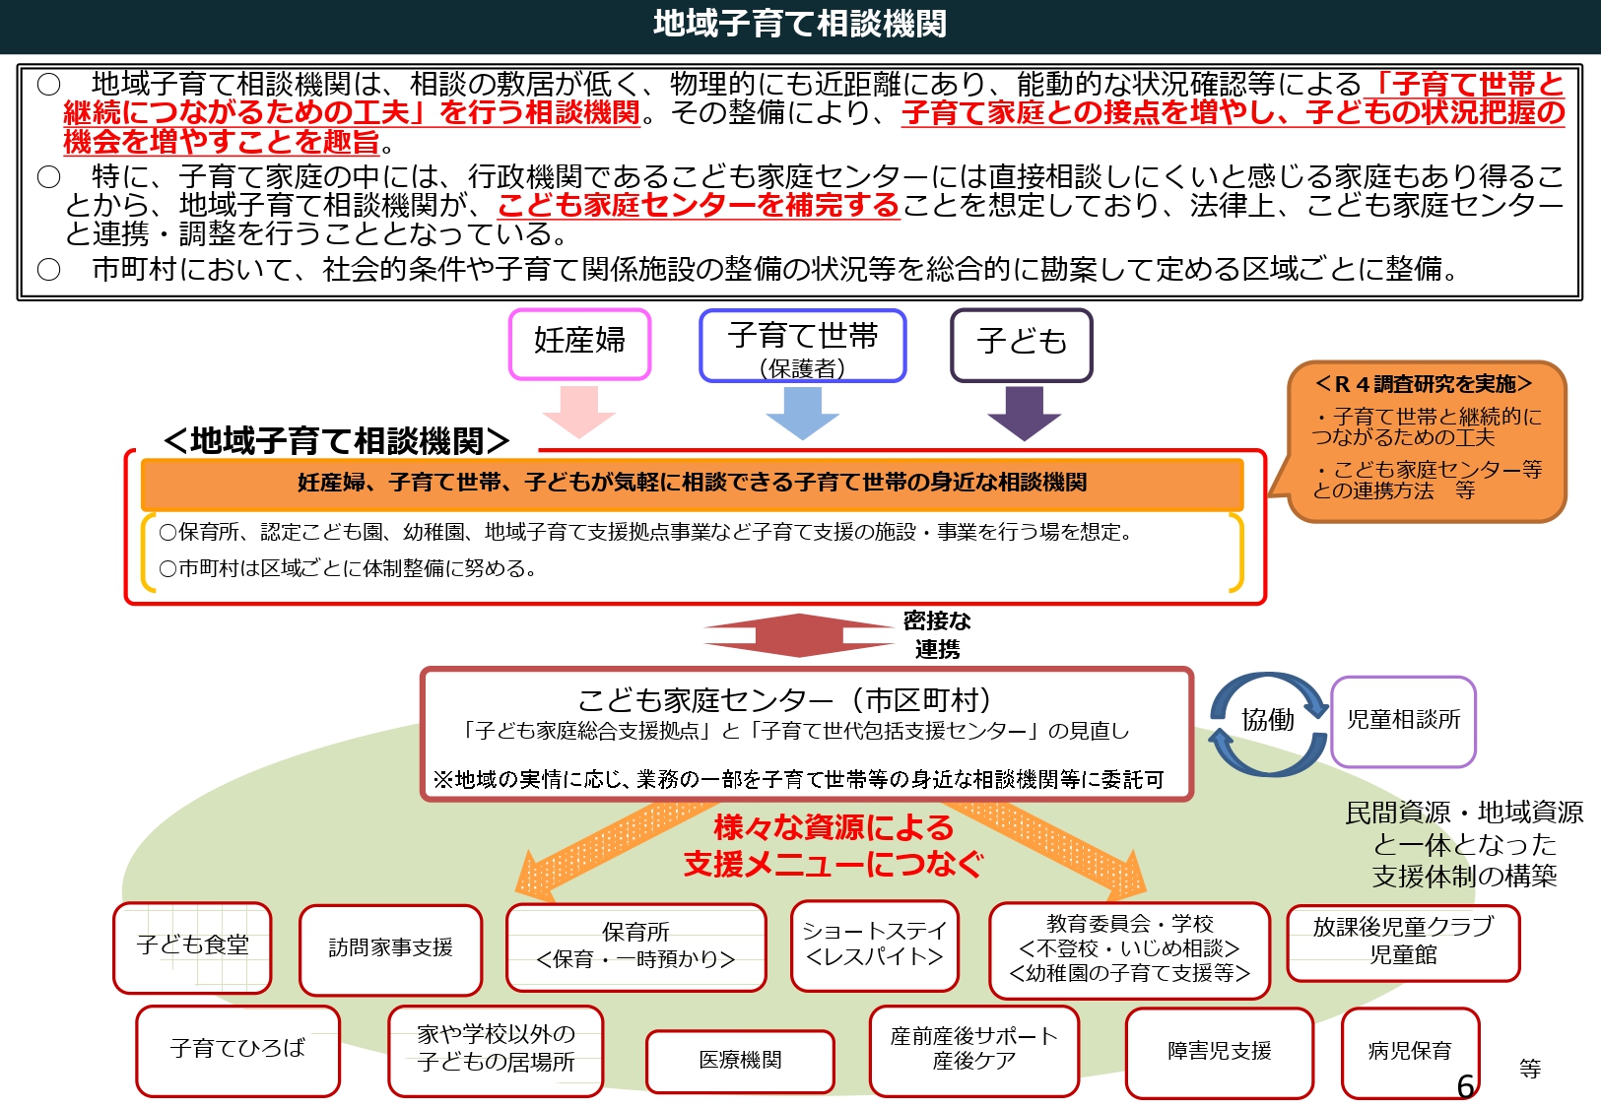Click the red text 様々な資源による支援メニューにつなぐ

pyautogui.click(x=834, y=845)
